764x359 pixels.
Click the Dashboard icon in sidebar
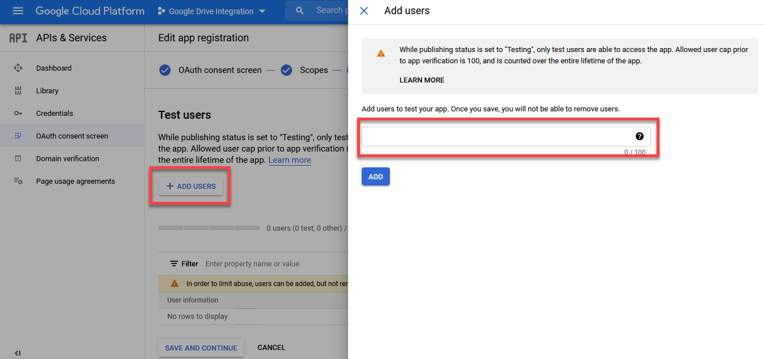(18, 68)
